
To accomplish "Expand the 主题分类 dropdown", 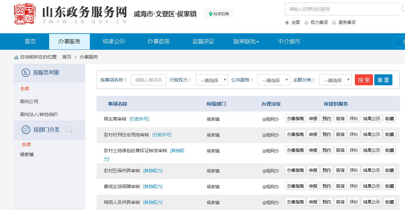I will (x=335, y=80).
